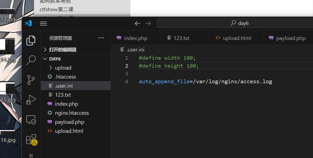Switch to the index.php editor tab
The height and width of the screenshot is (158, 313).
pos(135,38)
